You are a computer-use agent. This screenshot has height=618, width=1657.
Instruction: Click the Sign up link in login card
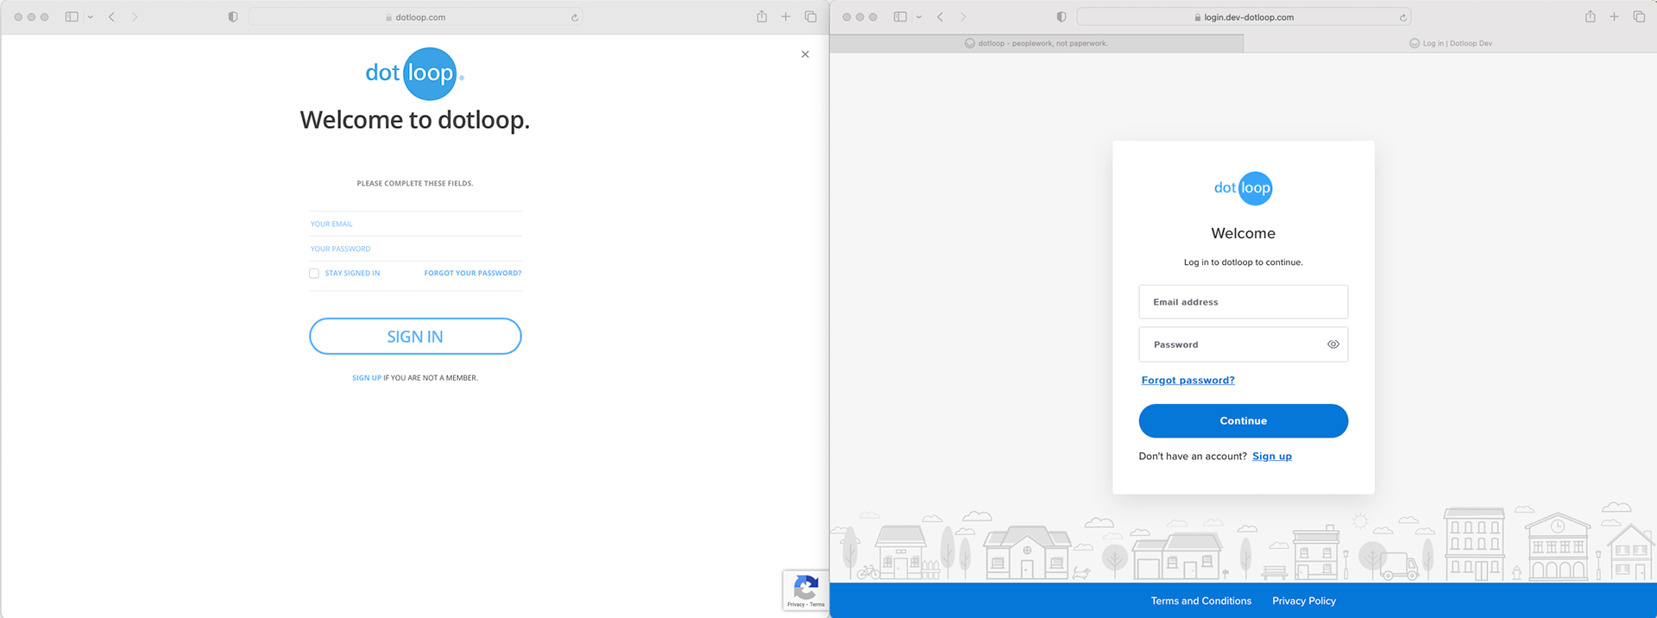[1272, 457]
